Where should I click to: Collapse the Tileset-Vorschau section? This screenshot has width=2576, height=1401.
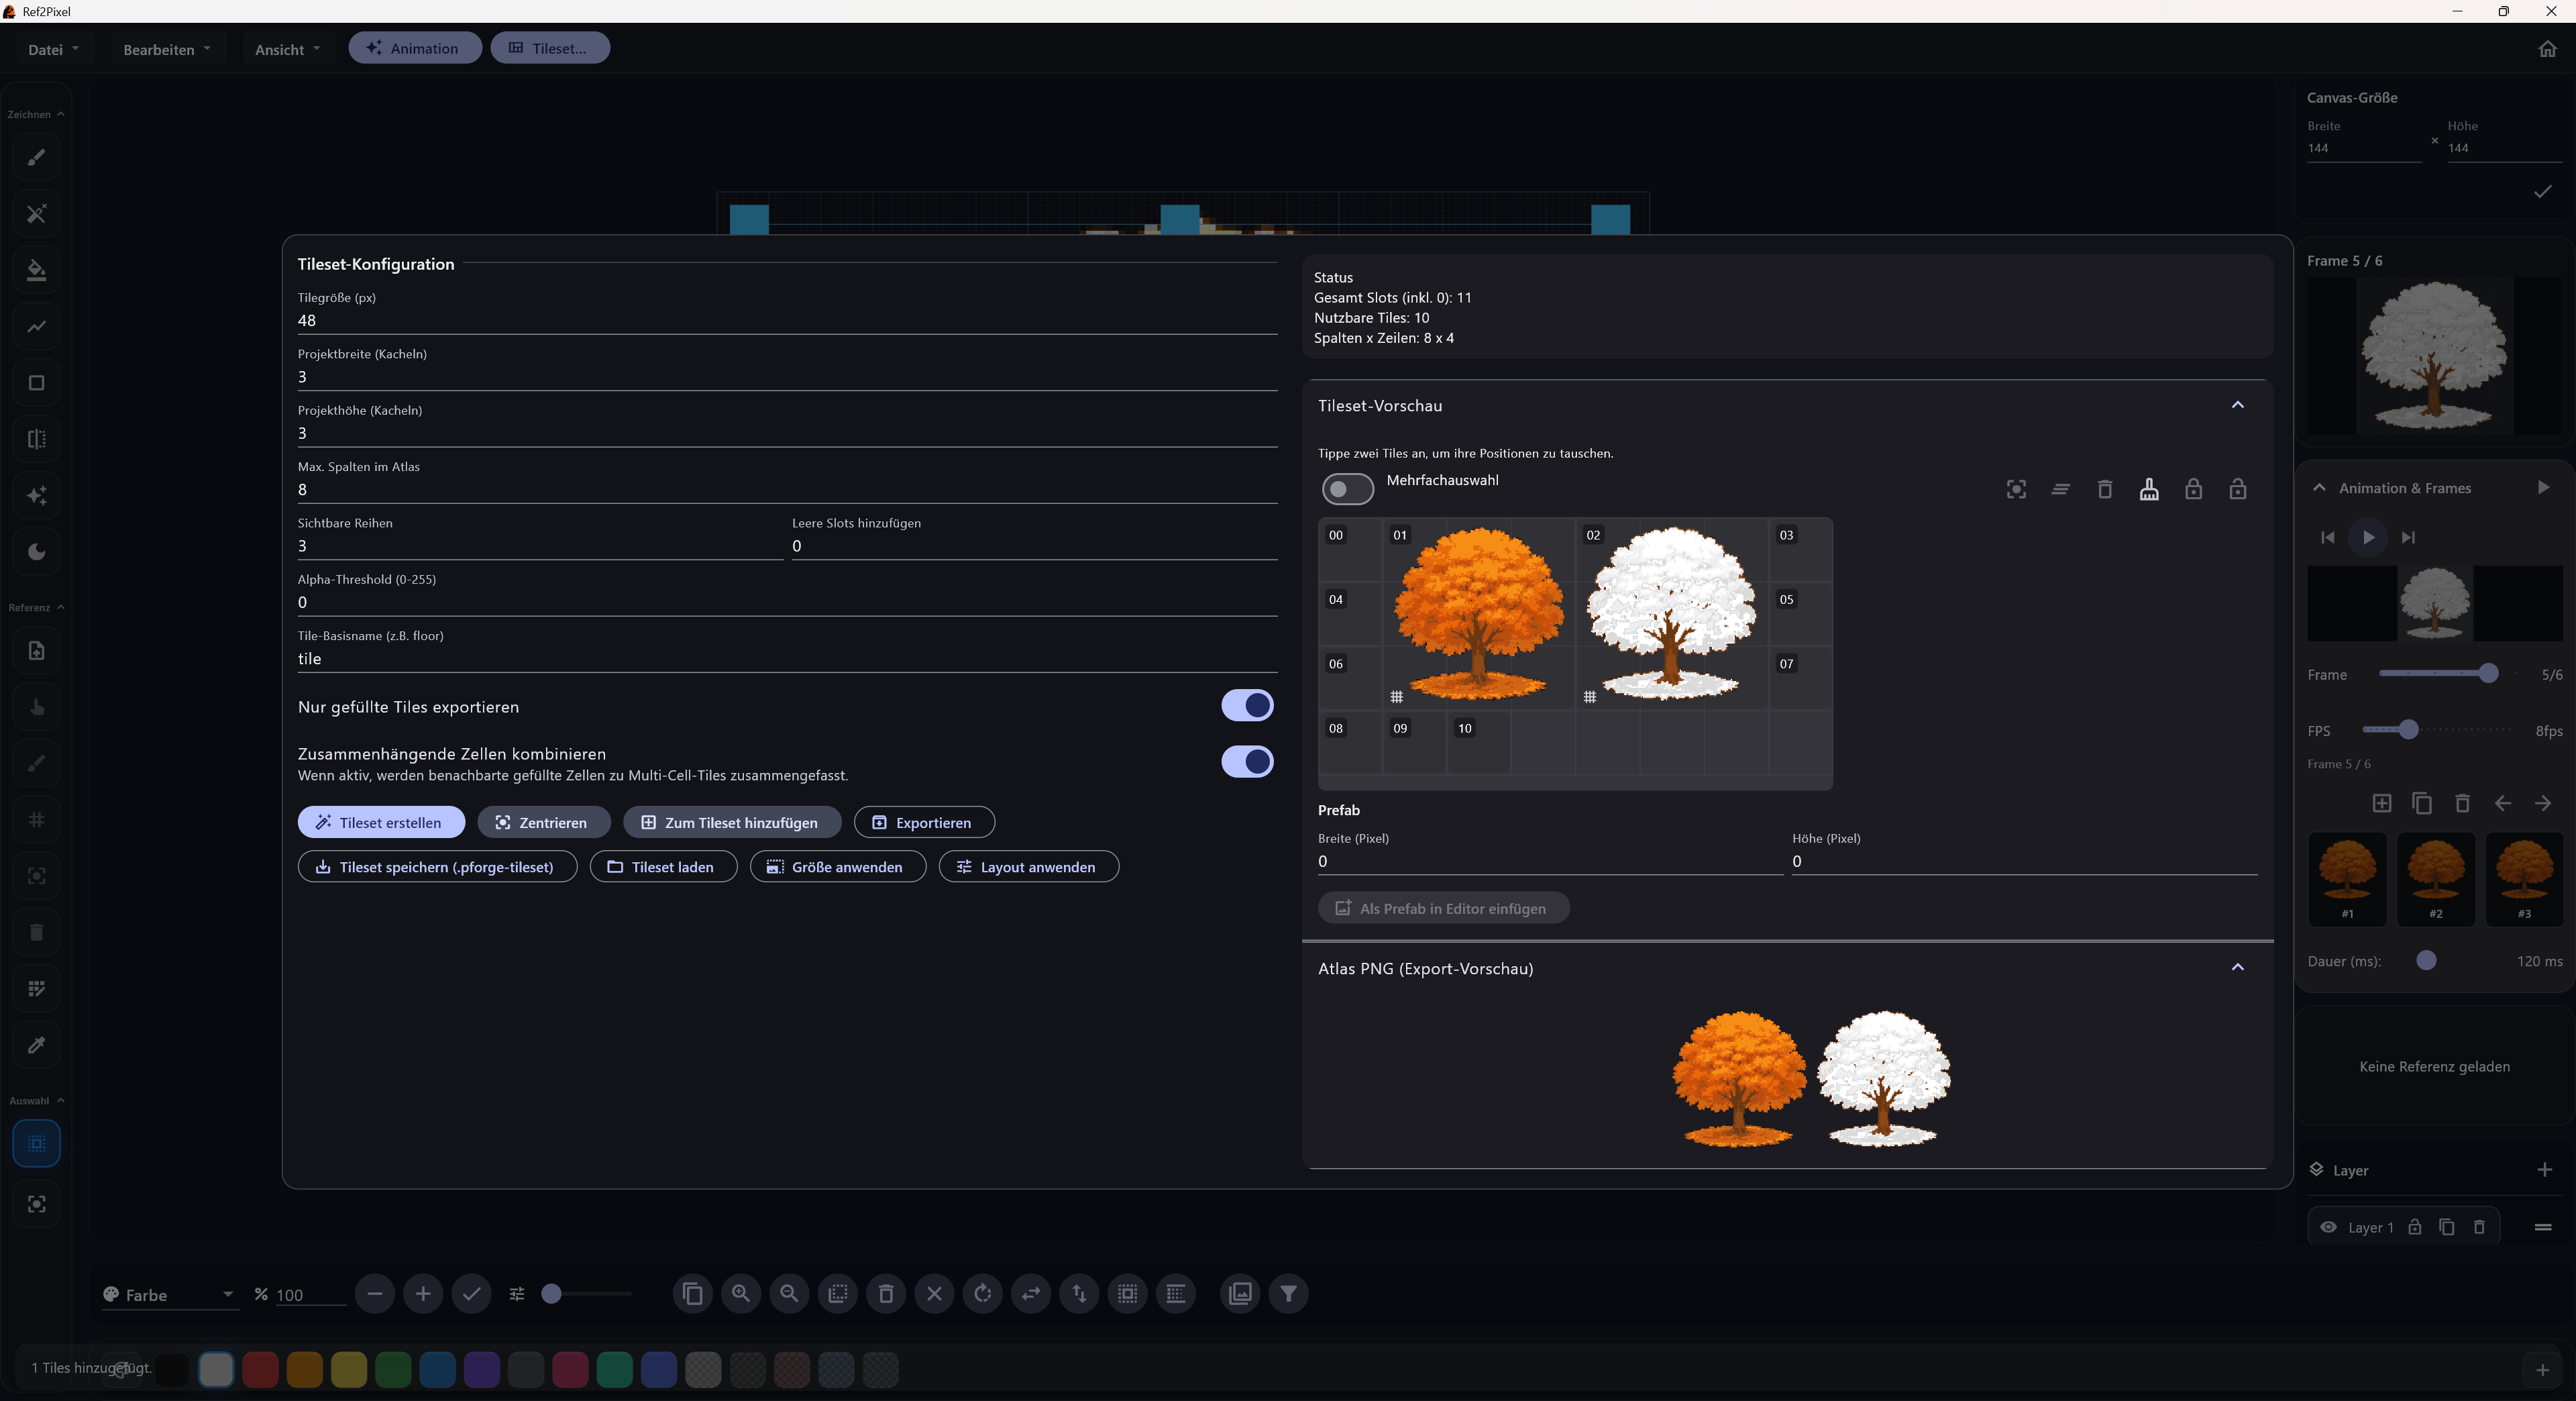click(2237, 405)
